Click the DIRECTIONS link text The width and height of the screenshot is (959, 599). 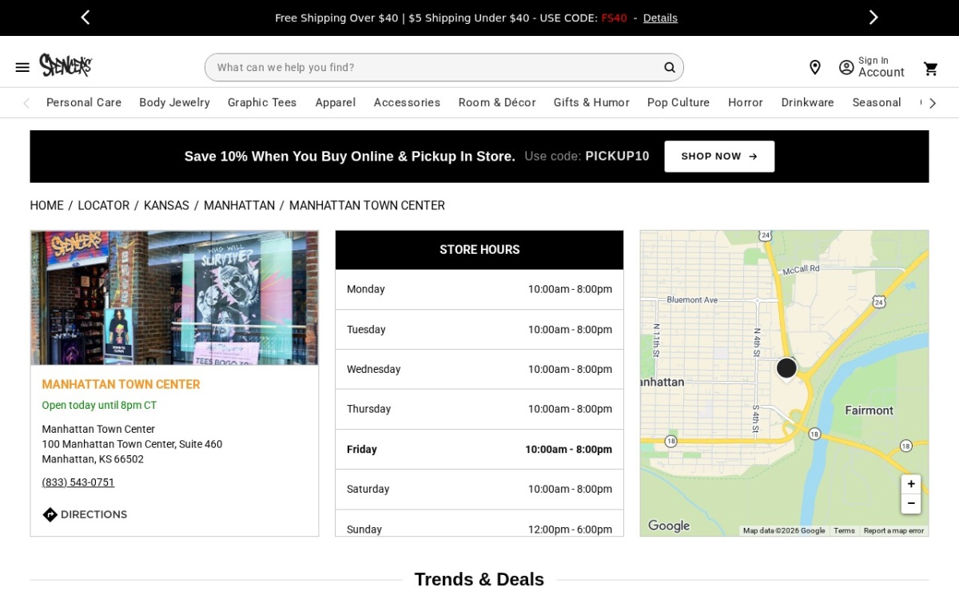(94, 514)
